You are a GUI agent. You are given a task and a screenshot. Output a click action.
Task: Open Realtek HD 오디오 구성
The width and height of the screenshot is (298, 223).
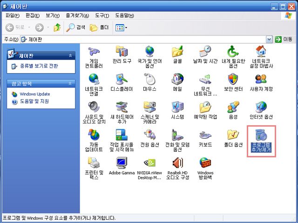coord(177,168)
